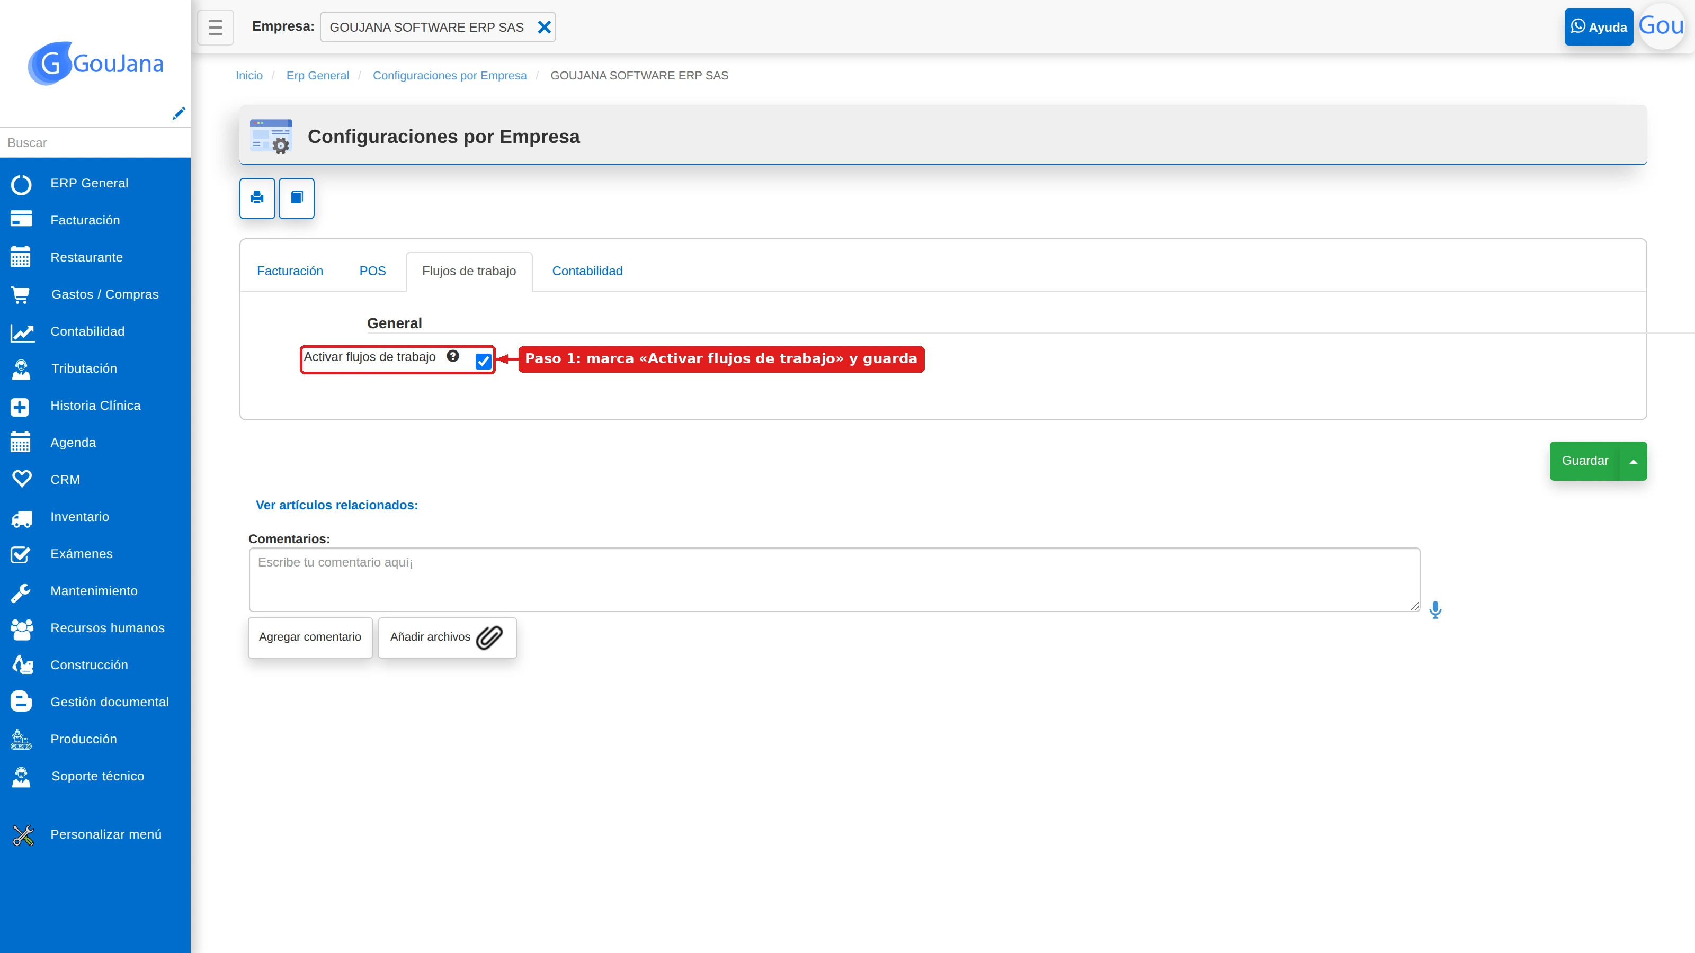
Task: Go to Inicio breadcrumb link
Action: click(249, 76)
